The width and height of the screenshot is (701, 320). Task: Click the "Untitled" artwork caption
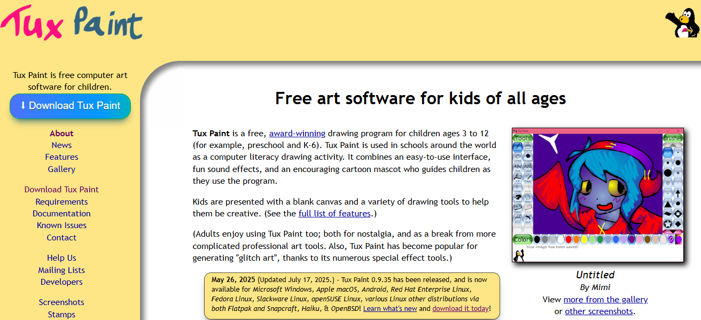[x=595, y=275]
